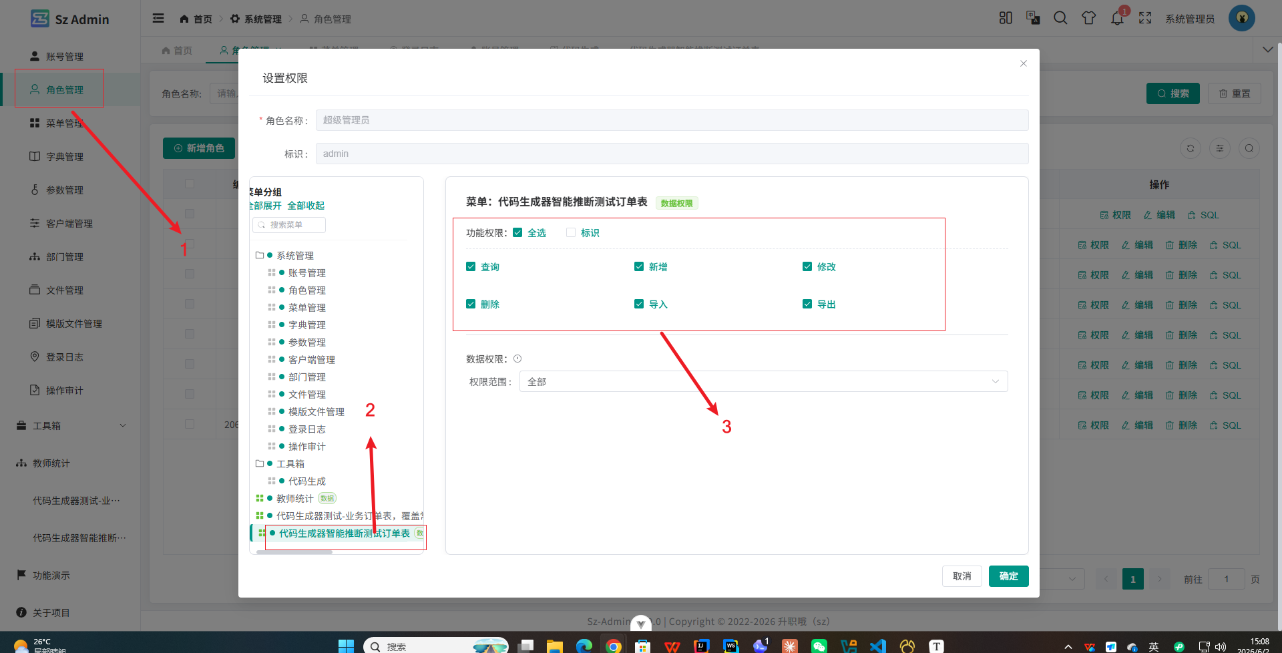The width and height of the screenshot is (1282, 653).
Task: Toggle sidebar collapse hamburger icon
Action: point(158,19)
